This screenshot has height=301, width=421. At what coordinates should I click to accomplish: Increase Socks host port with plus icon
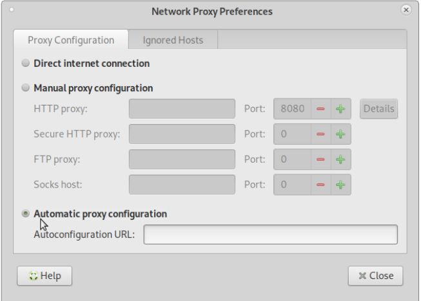coord(340,185)
